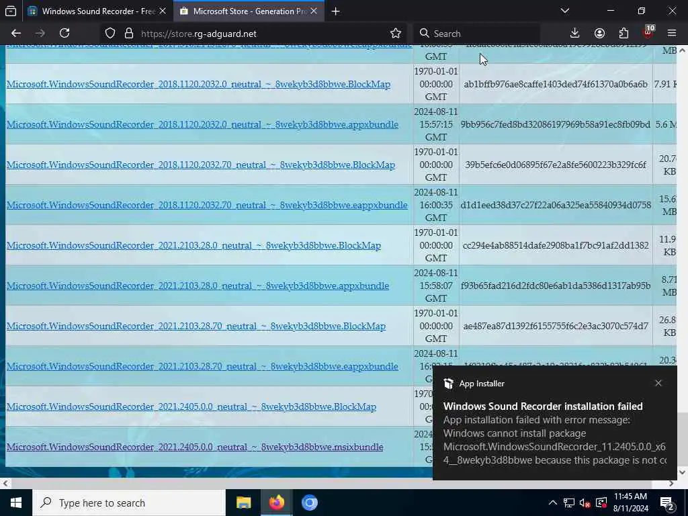
Task: Select hash ae487ea87d1392f6155755f6c2e3ac3070c574d7
Action: [x=556, y=327]
